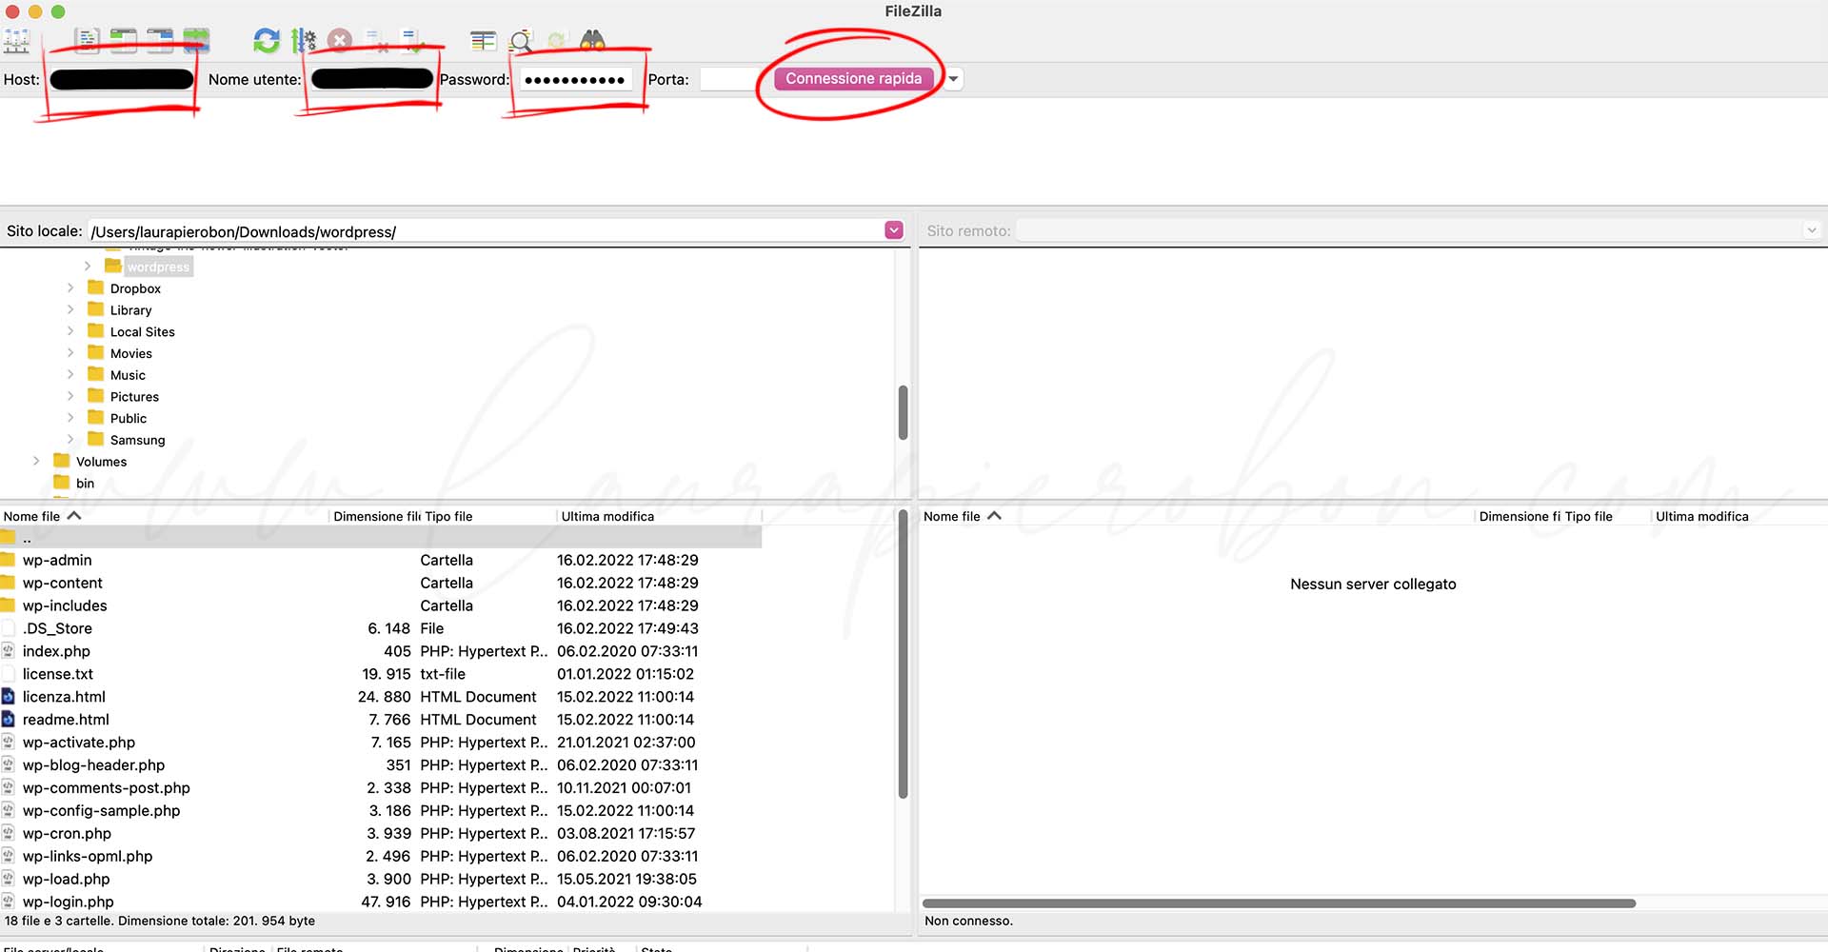Click the Sito locale path field

click(486, 231)
